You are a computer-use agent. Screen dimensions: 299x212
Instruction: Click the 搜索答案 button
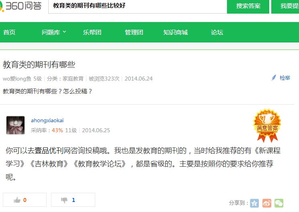point(248,6)
